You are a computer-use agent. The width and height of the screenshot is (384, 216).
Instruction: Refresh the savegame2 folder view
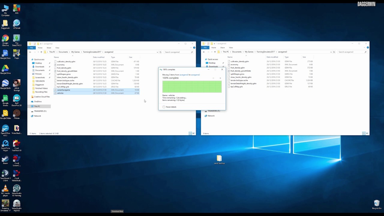160,52
